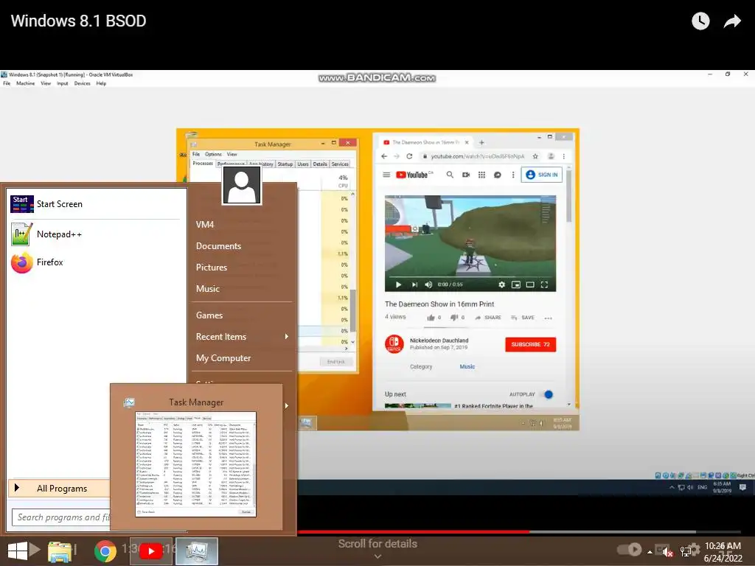Screen dimensions: 755x566
Task: Click browser back arrow in inner Chrome
Action: pyautogui.click(x=384, y=156)
